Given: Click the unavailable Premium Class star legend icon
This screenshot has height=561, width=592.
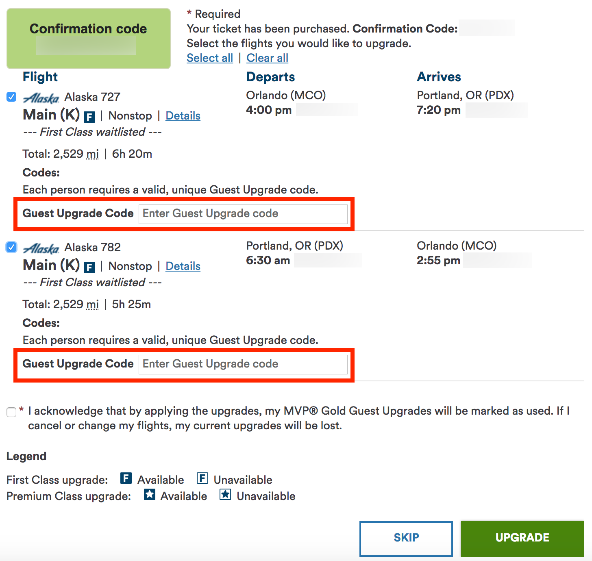Looking at the screenshot, I should click(x=225, y=495).
